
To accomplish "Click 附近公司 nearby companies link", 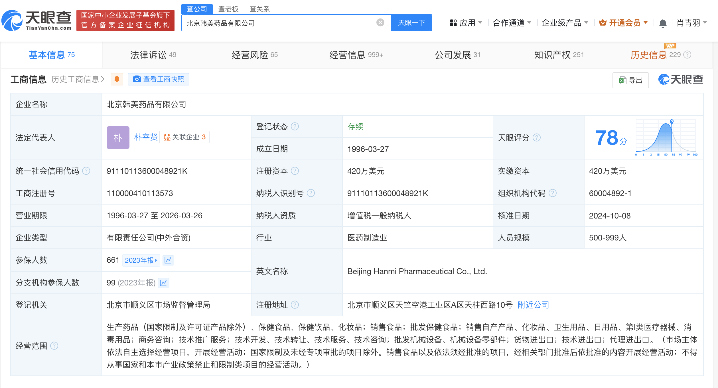I will click(x=533, y=305).
